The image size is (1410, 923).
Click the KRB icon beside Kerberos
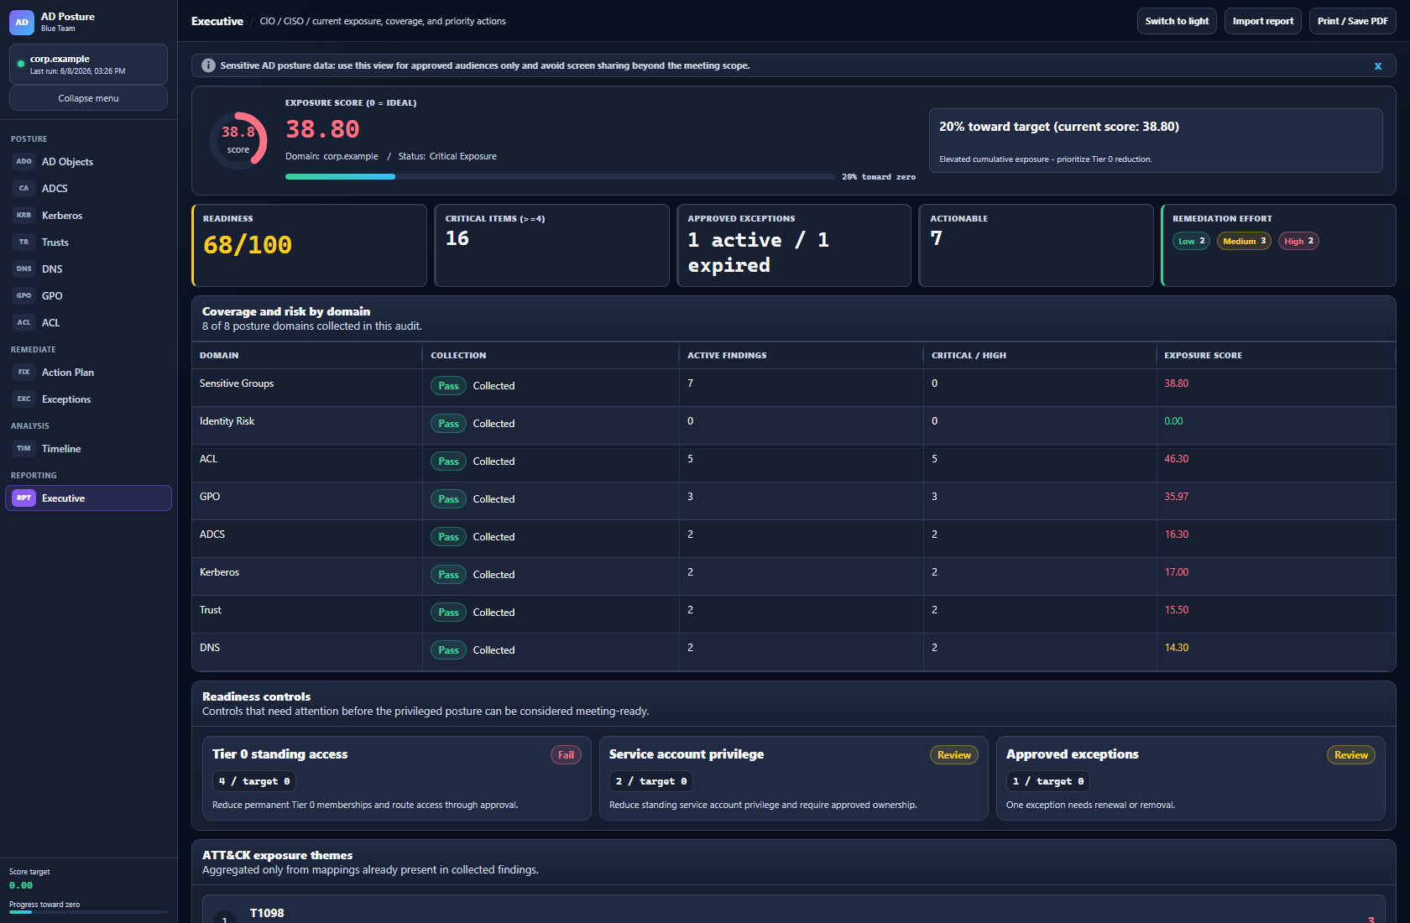[23, 216]
